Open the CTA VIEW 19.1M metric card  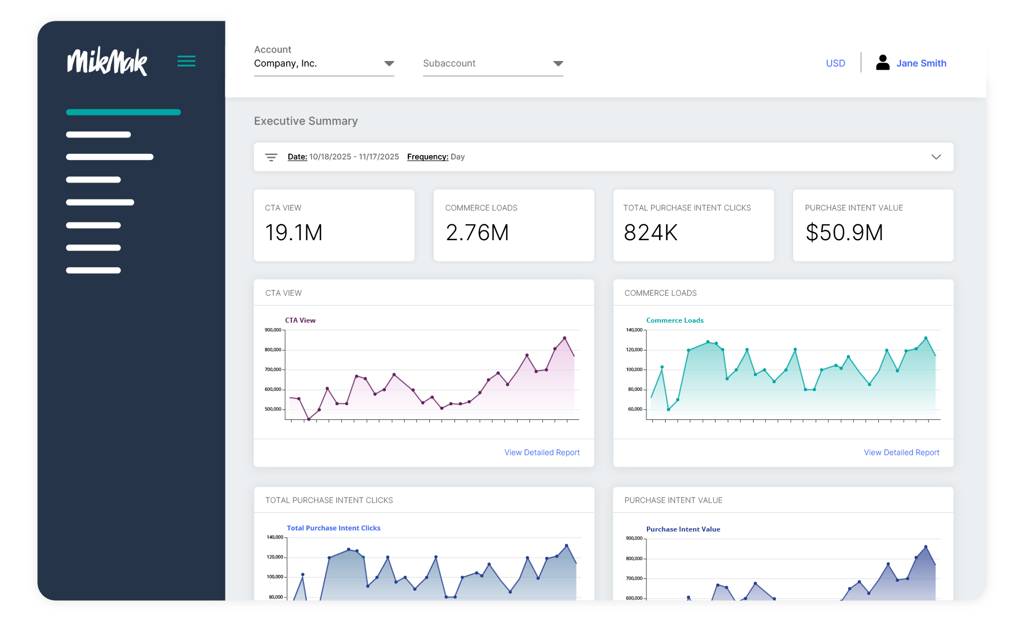point(334,225)
